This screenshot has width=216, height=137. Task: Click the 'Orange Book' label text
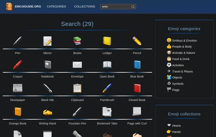pyautogui.click(x=17, y=123)
